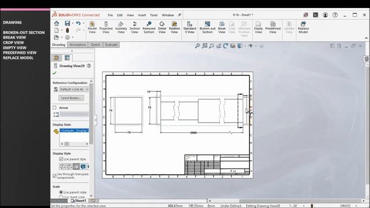Insert a Relative View
The width and height of the screenshot is (370, 208).
pyautogui.click(x=174, y=27)
